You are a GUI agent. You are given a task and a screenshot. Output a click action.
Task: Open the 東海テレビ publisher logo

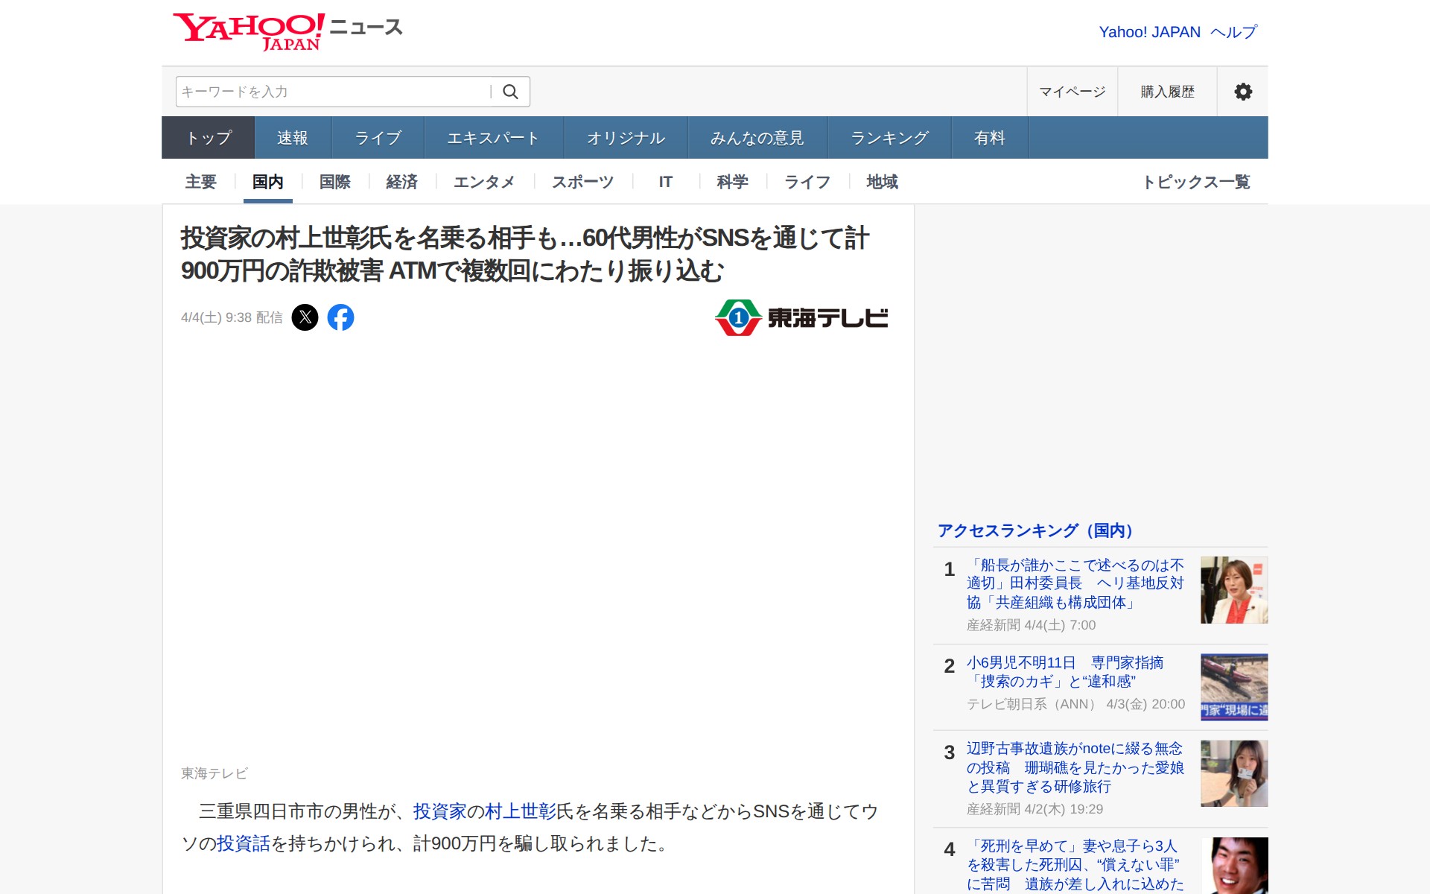click(801, 317)
